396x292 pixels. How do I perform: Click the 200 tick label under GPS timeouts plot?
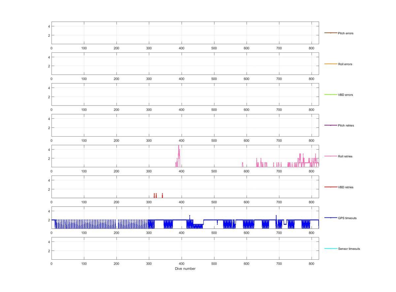116,233
